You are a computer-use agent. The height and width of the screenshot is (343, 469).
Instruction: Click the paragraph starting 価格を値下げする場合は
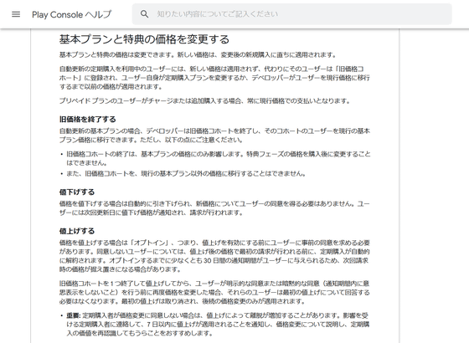tap(214, 208)
